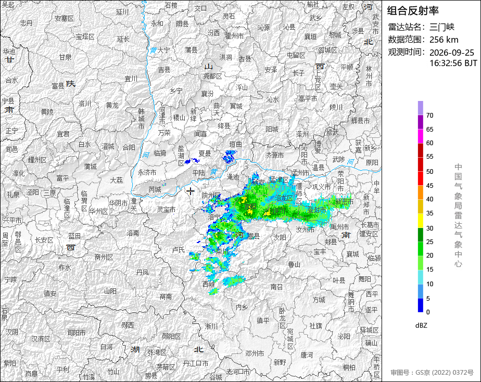Screen dimensions: 481x382
Task: Click the 永济市 map label
Action: point(147,173)
